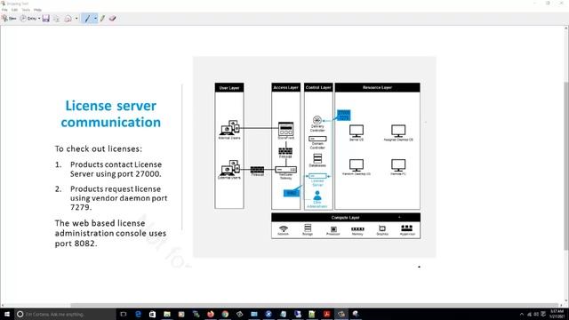Open the Pen options dropdown arrow
Screen dimensions: 569x320
pyautogui.click(x=95, y=18)
